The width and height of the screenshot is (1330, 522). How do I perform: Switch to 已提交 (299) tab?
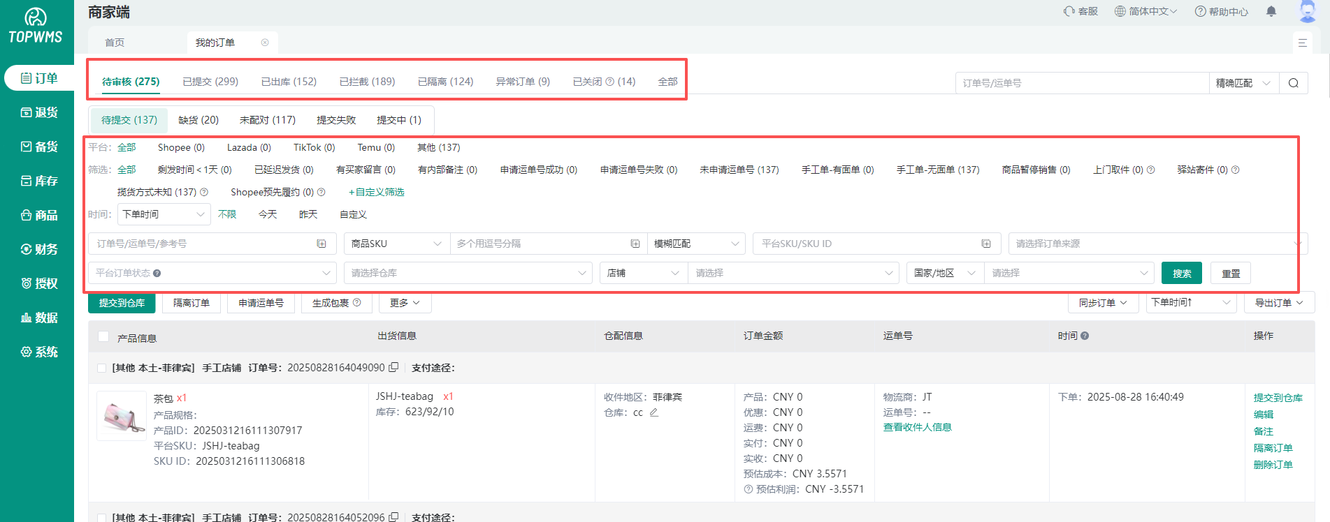pos(210,82)
